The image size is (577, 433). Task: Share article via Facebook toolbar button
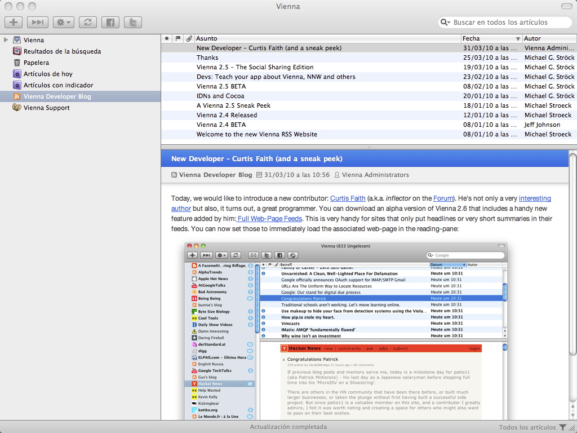coord(110,23)
